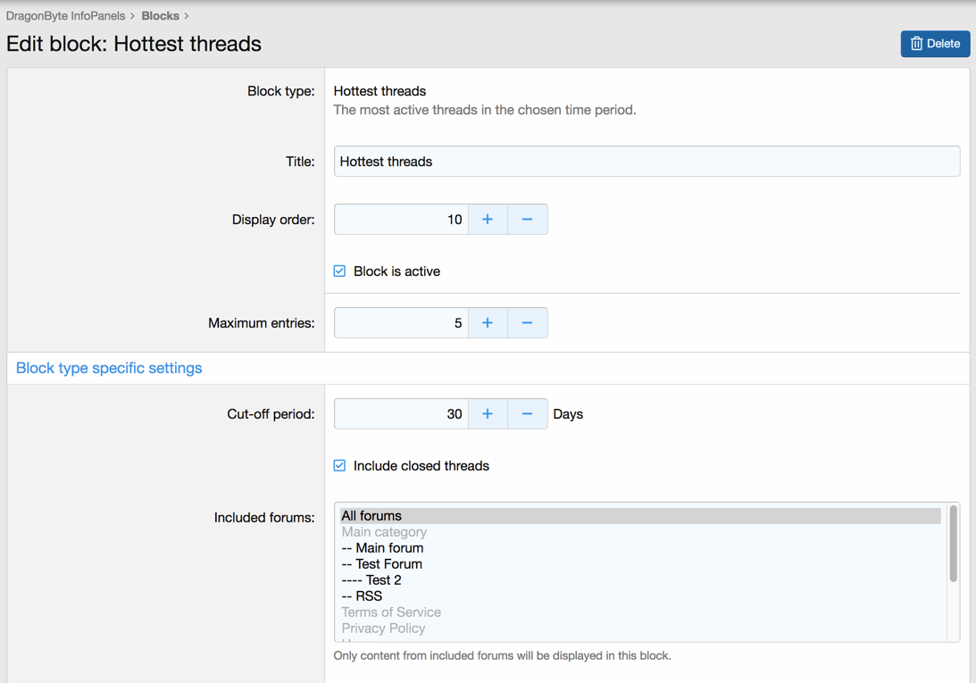The height and width of the screenshot is (683, 976).
Task: Toggle Include closed threads checkbox
Action: click(x=340, y=466)
